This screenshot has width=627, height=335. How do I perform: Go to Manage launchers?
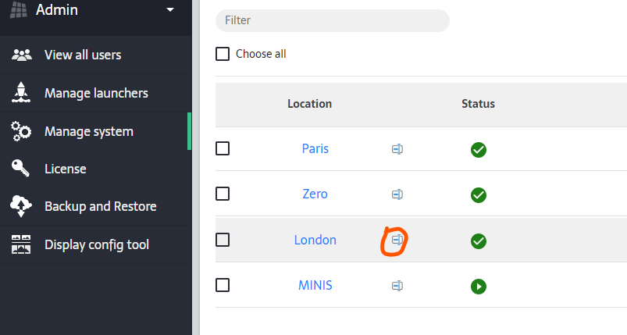(96, 93)
